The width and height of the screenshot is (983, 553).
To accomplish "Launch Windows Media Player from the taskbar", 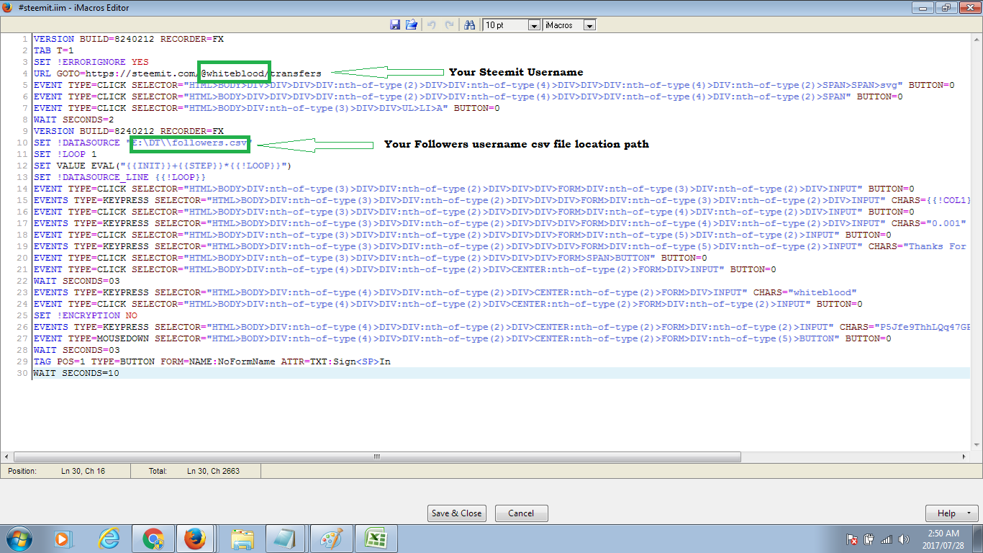I will pyautogui.click(x=63, y=538).
